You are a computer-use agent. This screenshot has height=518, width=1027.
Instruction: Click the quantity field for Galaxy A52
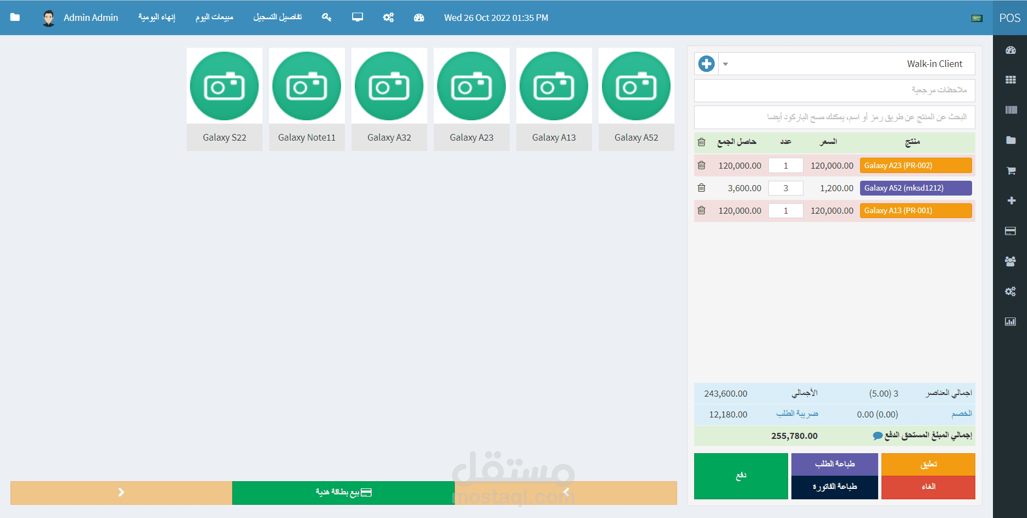[786, 188]
